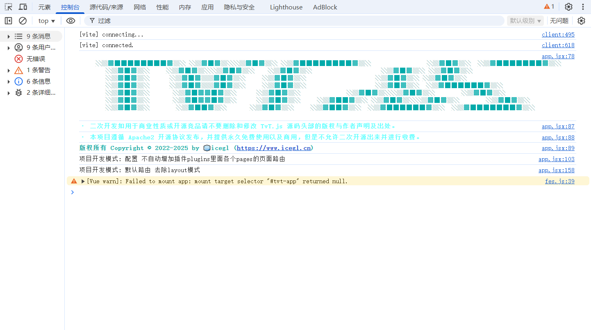Open console settings gear beside 无问题
The image size is (591, 330).
pos(581,20)
